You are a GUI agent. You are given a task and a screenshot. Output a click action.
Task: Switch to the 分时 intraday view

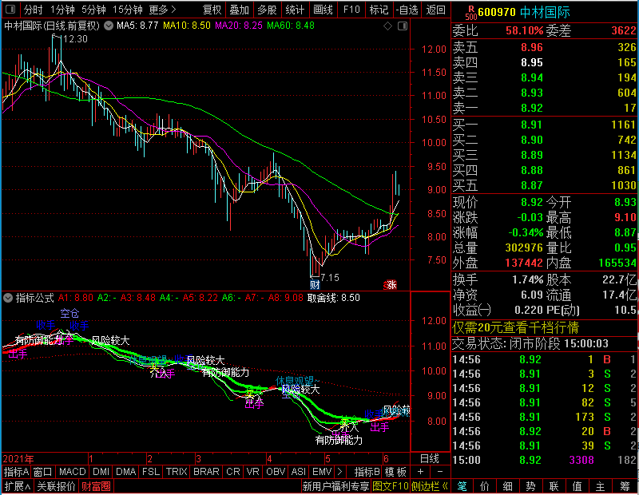[33, 10]
